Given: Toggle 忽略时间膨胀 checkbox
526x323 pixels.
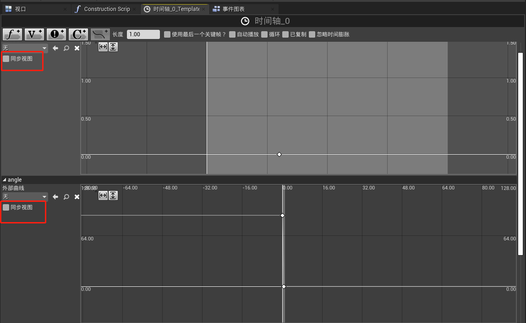Looking at the screenshot, I should 312,34.
